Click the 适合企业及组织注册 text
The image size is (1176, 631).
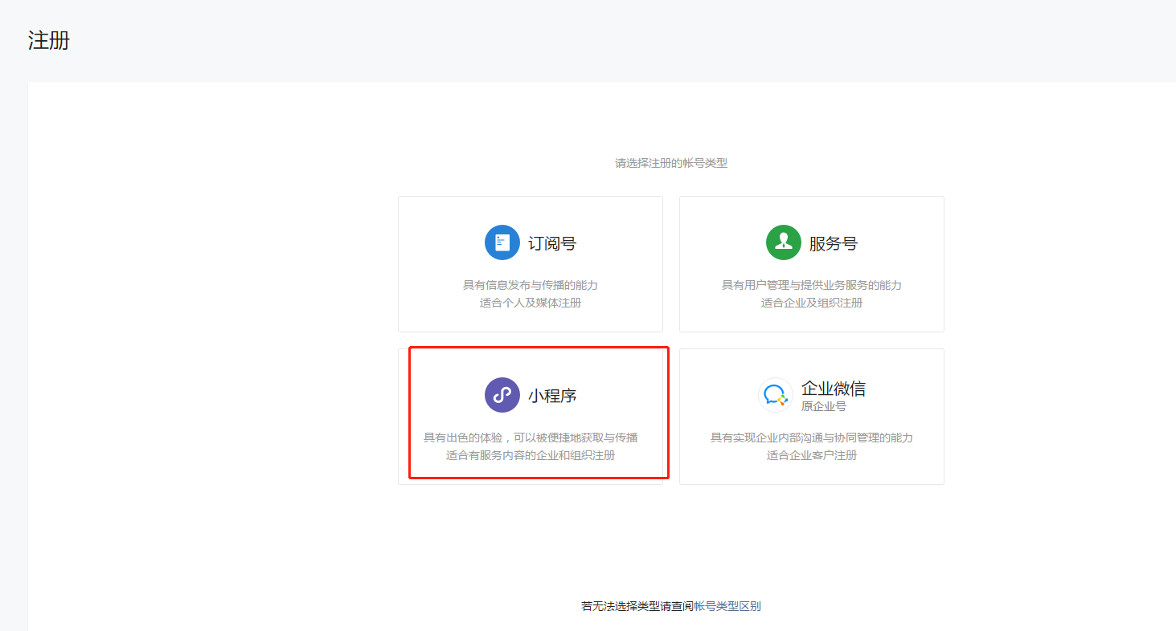812,303
